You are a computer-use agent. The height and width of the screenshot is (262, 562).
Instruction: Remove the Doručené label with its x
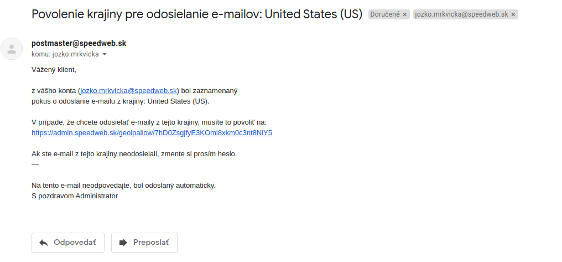(405, 15)
